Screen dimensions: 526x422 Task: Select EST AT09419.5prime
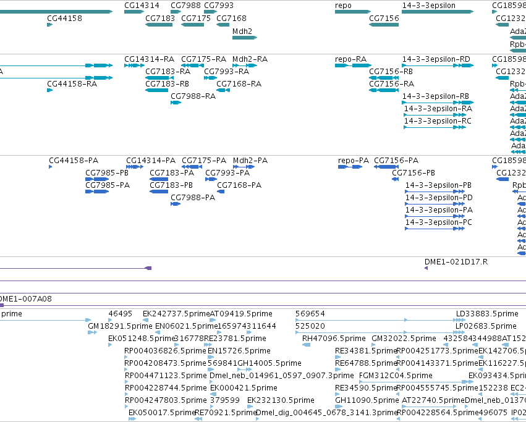[241, 314]
